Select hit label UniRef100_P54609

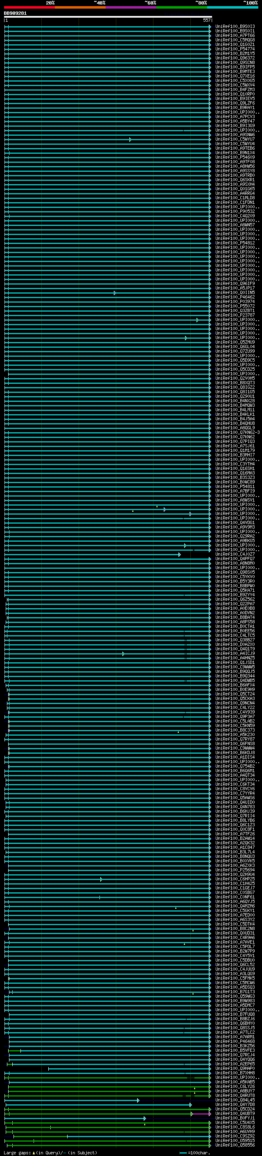pos(235,157)
